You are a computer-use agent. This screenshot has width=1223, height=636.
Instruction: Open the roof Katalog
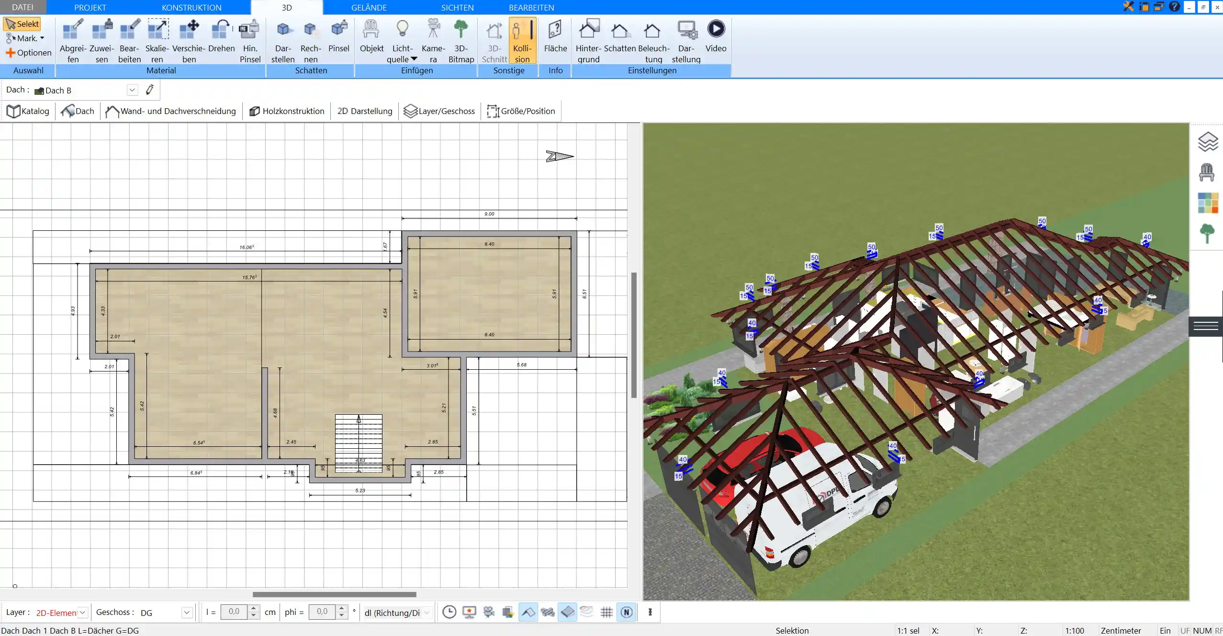point(28,111)
